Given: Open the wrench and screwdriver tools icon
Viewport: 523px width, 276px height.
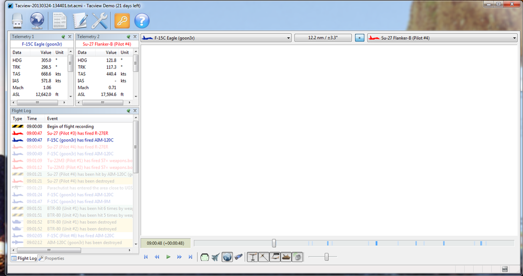Looking at the screenshot, I should click(x=99, y=21).
